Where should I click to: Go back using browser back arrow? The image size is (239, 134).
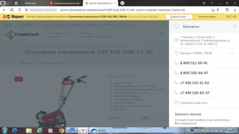pos(4,10)
